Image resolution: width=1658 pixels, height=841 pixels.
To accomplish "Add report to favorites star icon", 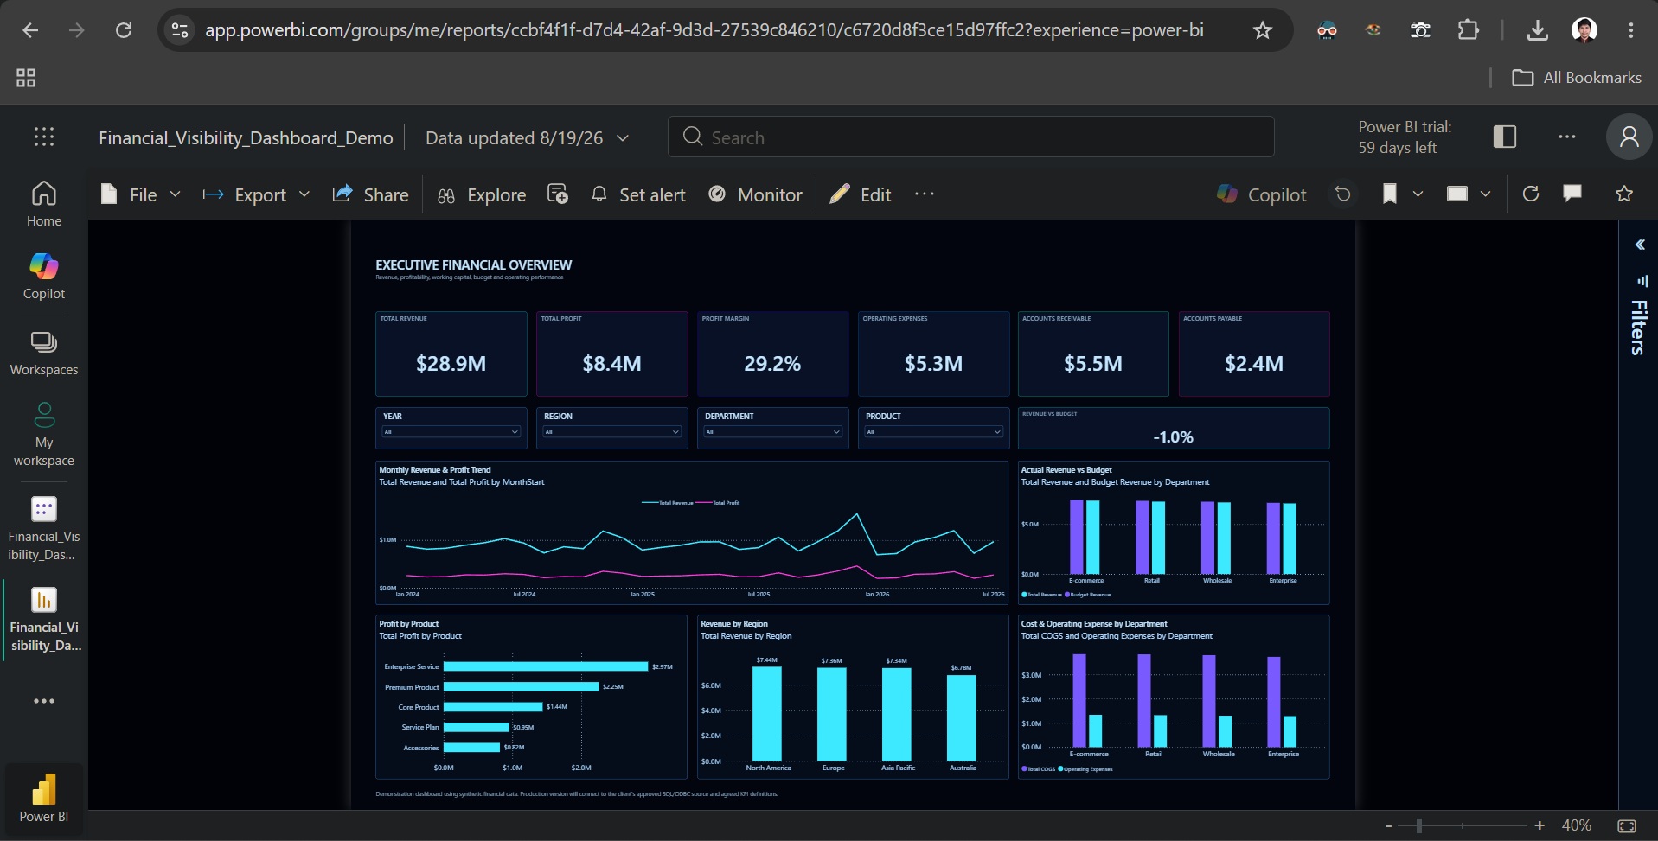I will (x=1624, y=194).
